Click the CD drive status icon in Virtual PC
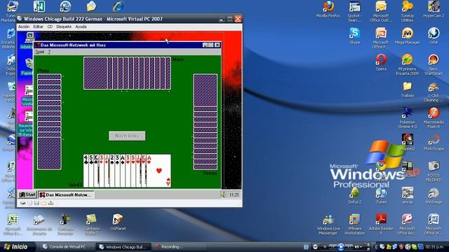Image resolution: width=449 pixels, height=252 pixels. 29,203
